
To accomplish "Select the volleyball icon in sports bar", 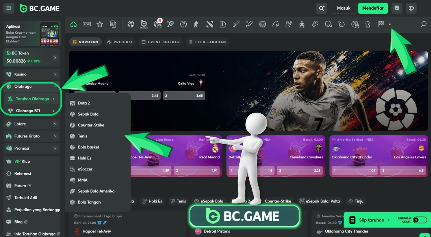I will [263, 24].
